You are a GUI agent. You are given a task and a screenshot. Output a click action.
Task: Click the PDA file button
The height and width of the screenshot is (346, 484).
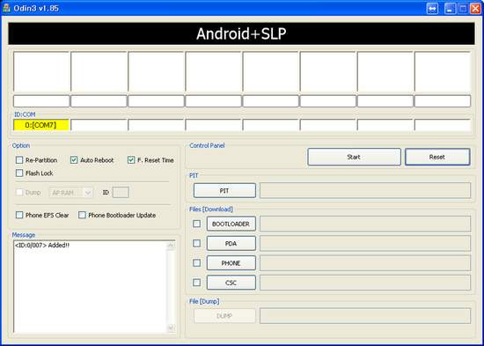pyautogui.click(x=231, y=244)
